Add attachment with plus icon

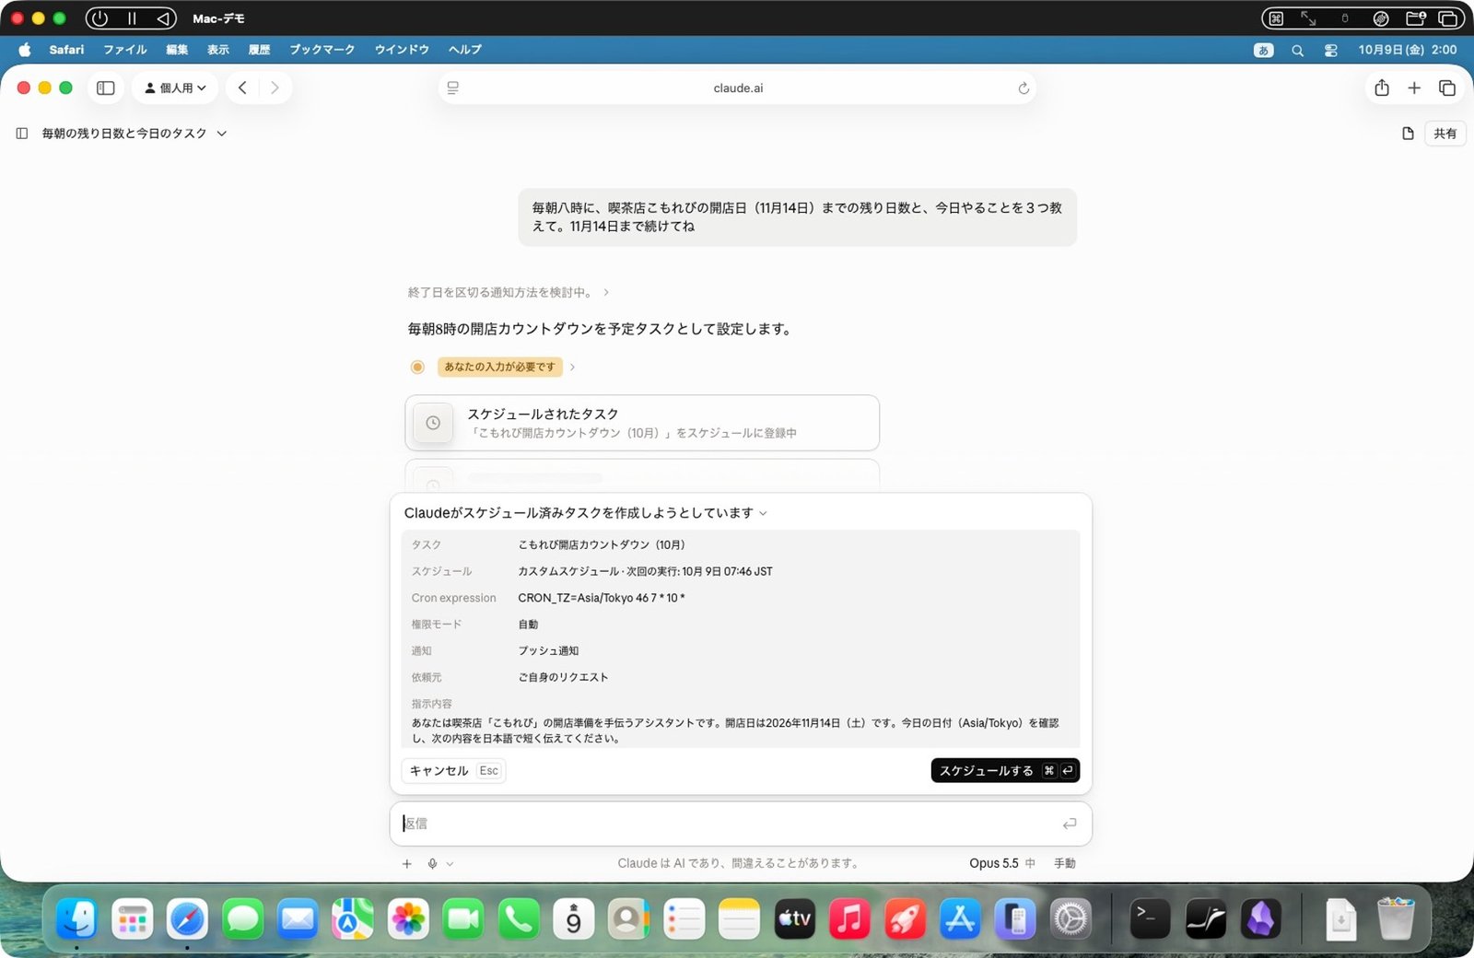[x=406, y=863]
